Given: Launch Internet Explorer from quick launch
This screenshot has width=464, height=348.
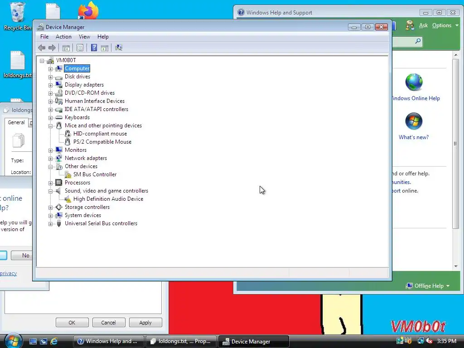Looking at the screenshot, I should click(x=54, y=341).
